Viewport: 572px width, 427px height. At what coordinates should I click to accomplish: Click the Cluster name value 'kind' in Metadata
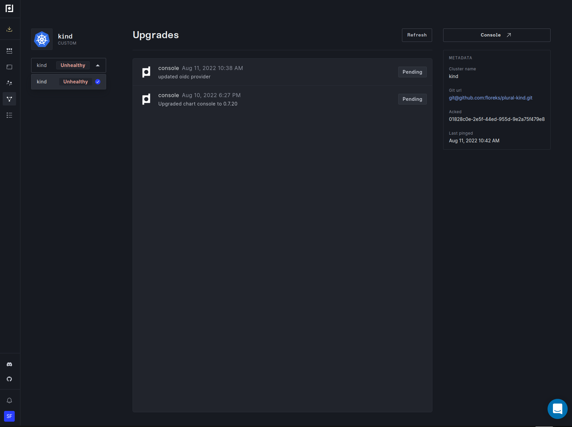click(454, 76)
